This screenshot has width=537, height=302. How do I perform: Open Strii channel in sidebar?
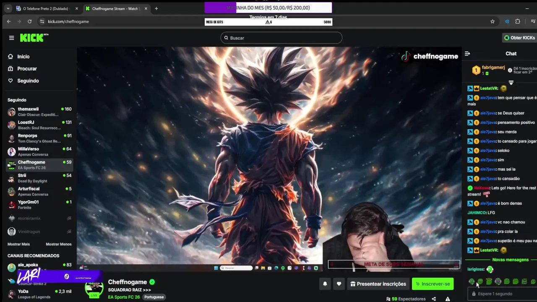click(x=40, y=178)
